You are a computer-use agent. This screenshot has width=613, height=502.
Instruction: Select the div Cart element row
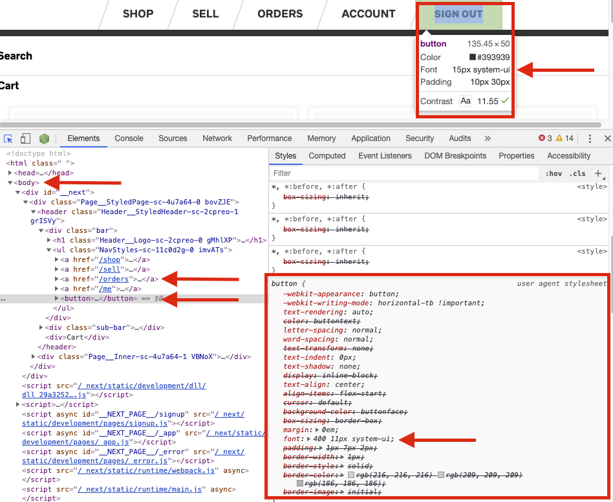tap(78, 337)
